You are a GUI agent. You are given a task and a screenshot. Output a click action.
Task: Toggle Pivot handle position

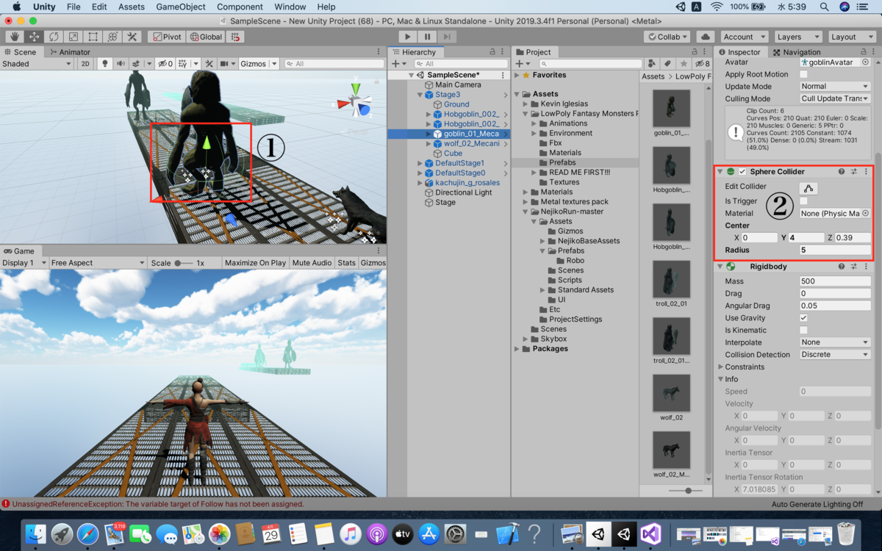(x=165, y=37)
